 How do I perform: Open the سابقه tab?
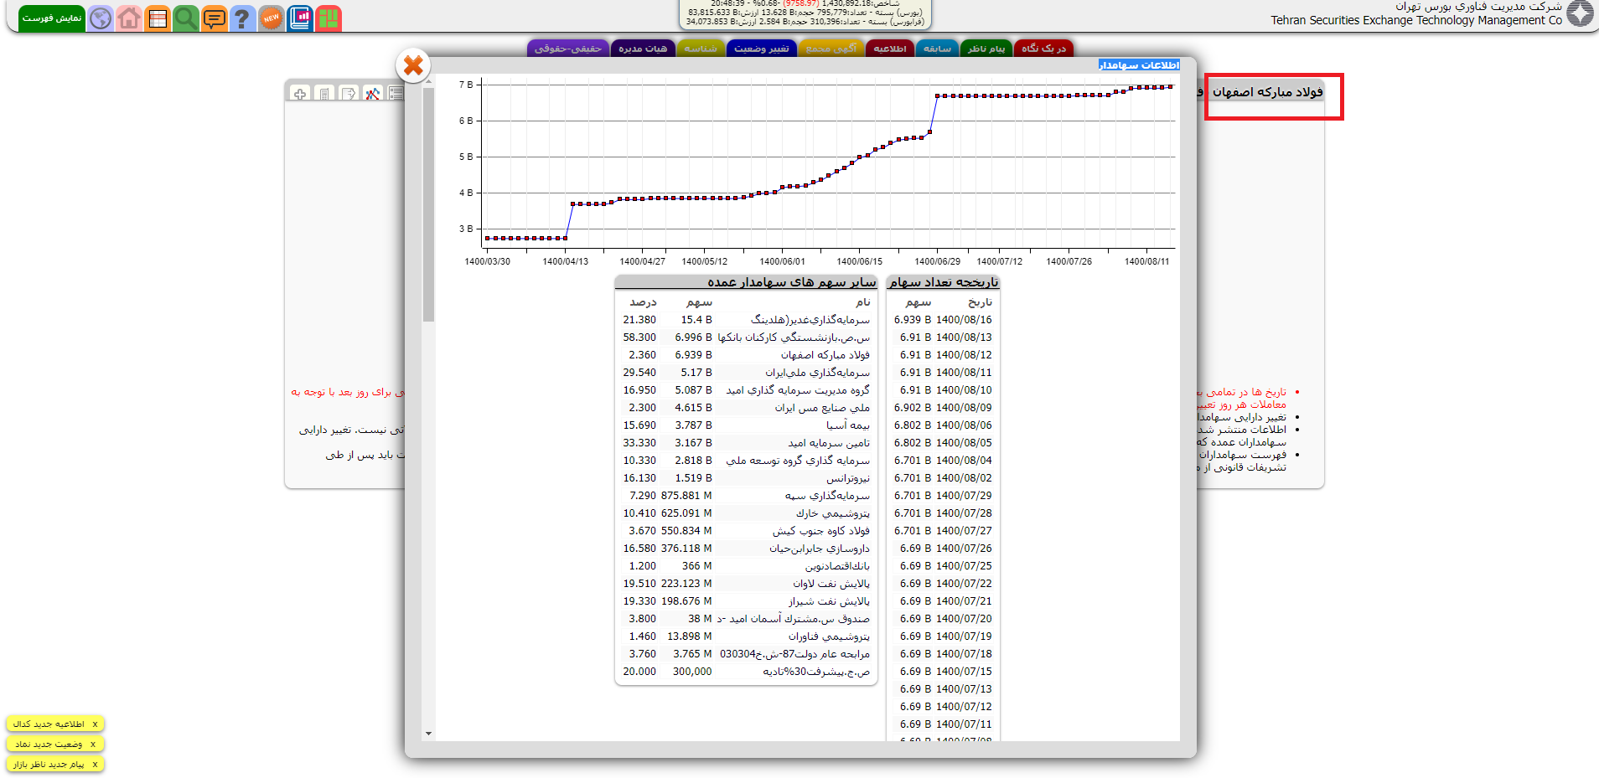(937, 49)
